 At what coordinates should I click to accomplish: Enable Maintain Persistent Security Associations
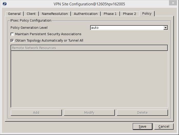12,34
